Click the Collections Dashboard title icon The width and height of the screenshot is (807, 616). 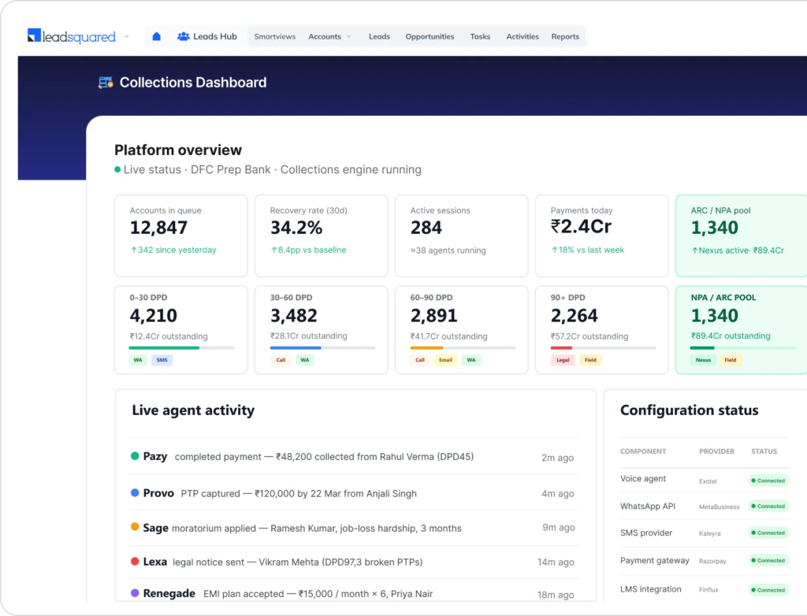[106, 83]
